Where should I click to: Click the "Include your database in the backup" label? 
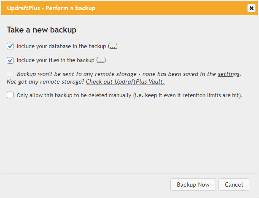62,46
